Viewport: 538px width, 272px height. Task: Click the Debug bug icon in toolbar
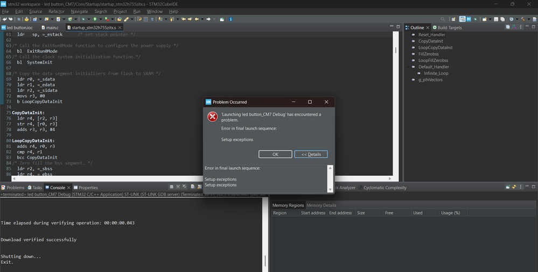click(83, 19)
